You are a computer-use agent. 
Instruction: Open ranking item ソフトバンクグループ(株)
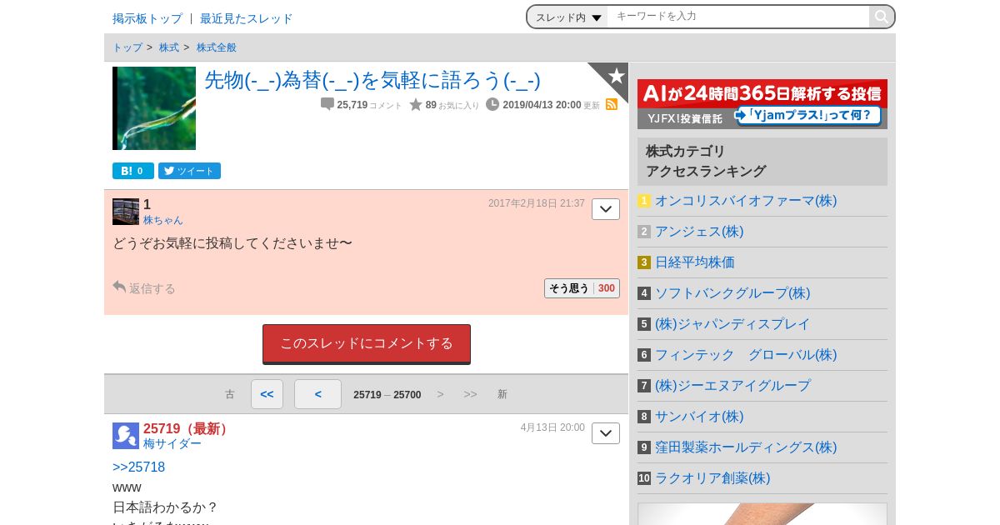(732, 293)
